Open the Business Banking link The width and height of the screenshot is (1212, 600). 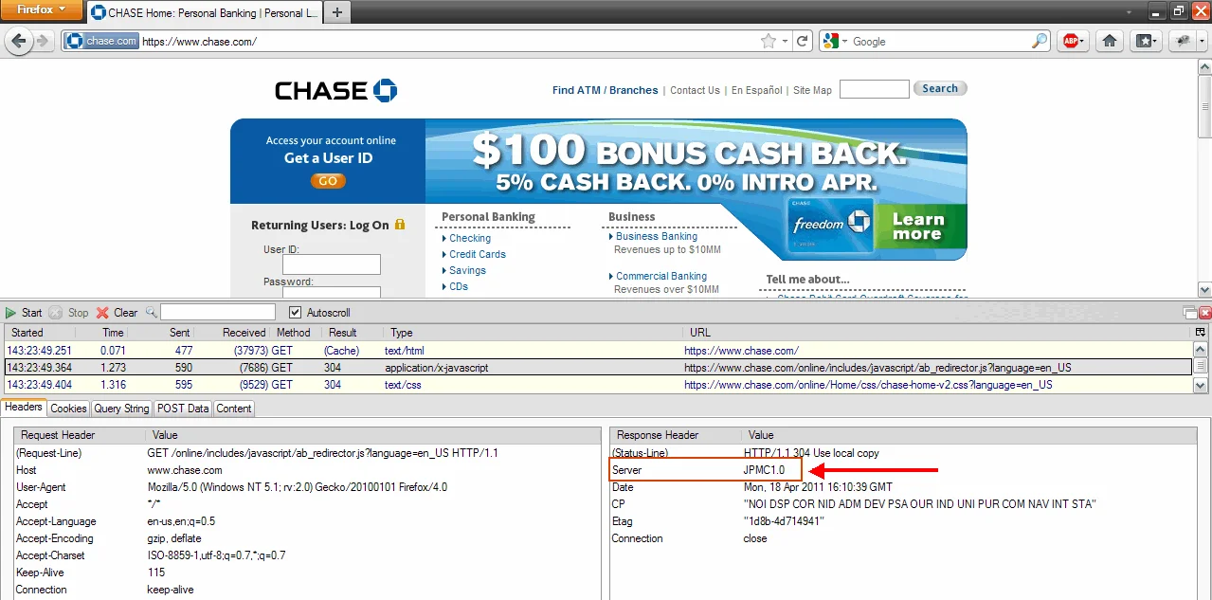[x=657, y=236]
